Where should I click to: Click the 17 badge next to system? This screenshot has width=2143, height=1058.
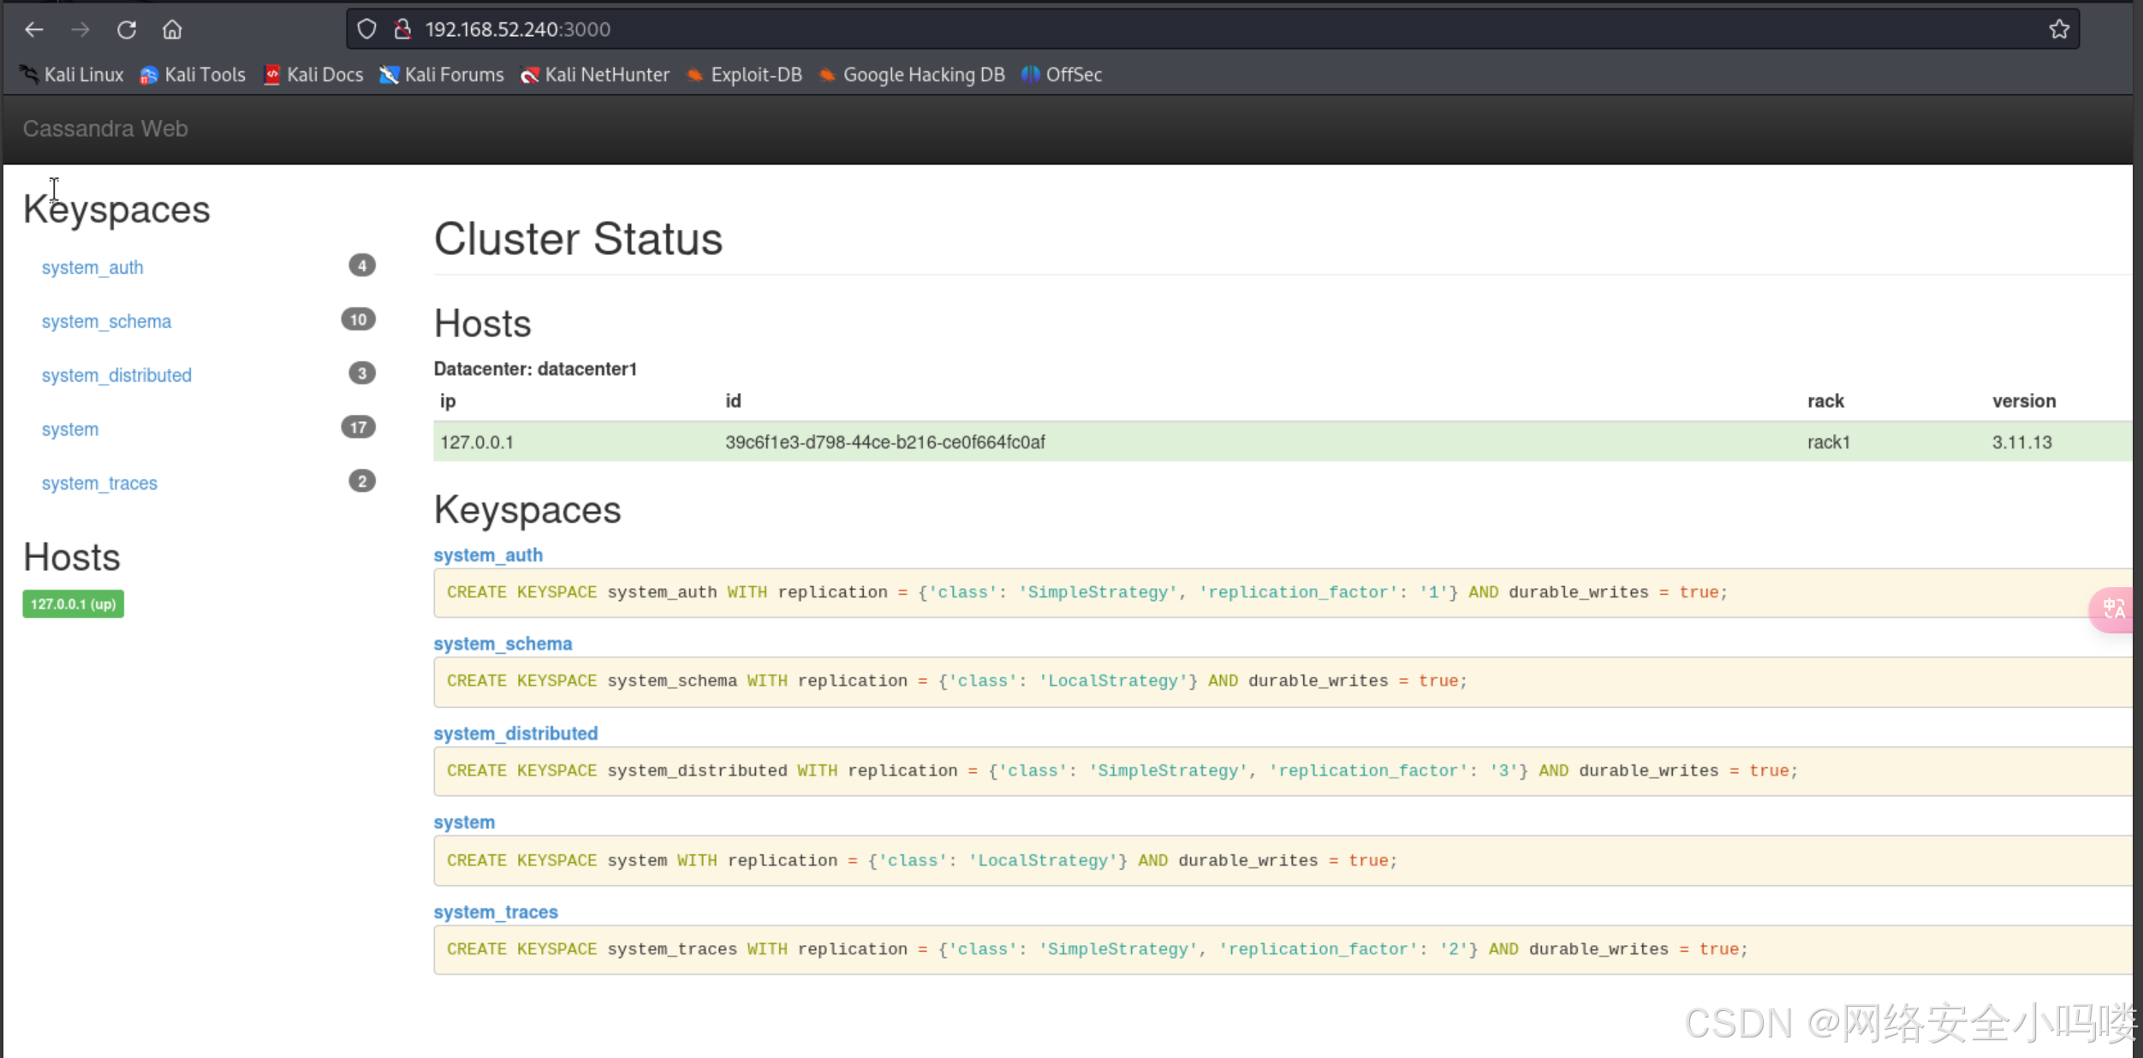pos(358,427)
